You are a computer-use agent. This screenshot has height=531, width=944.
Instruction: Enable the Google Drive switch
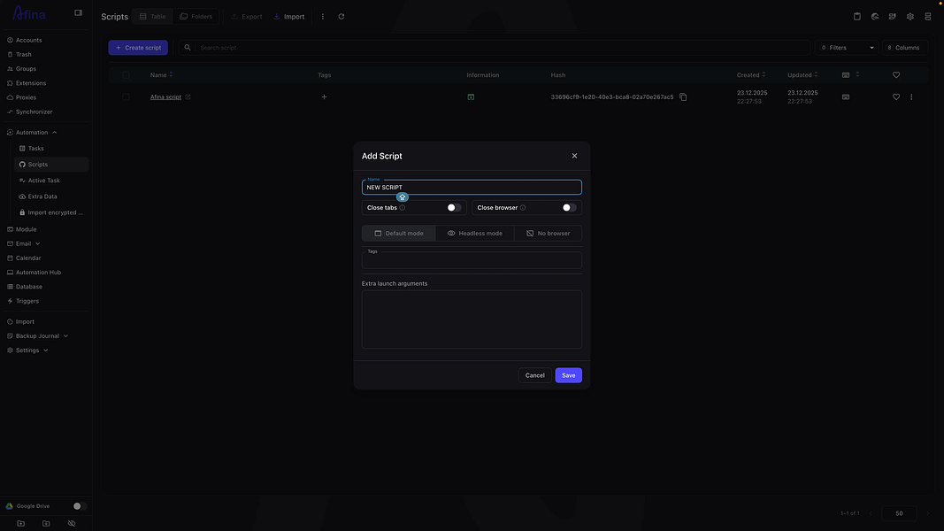click(80, 506)
